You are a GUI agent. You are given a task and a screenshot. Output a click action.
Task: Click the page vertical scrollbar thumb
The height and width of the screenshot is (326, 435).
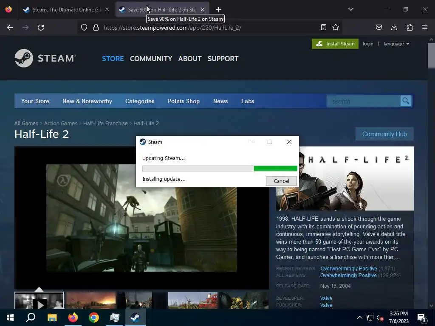(x=431, y=56)
